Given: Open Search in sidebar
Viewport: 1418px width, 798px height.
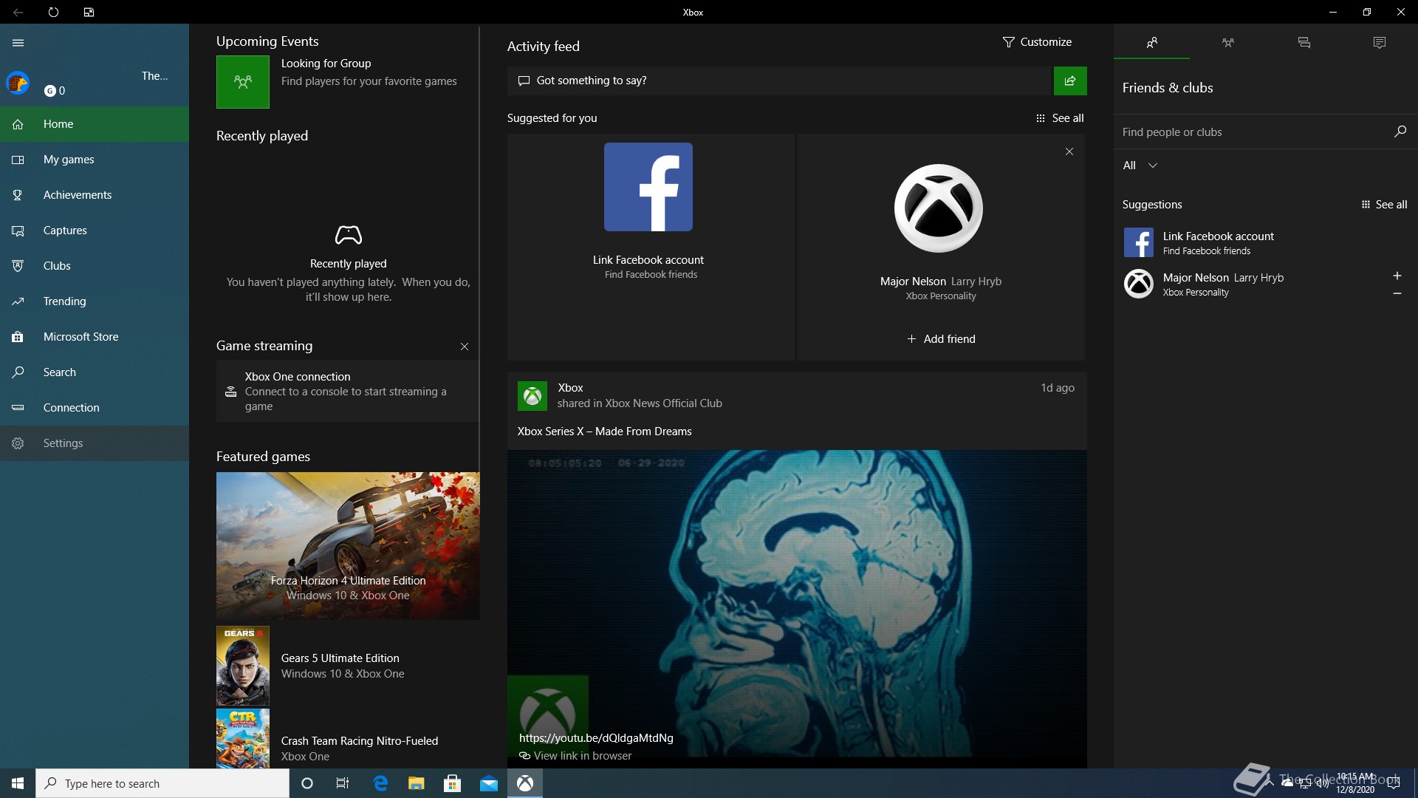Looking at the screenshot, I should 95,372.
